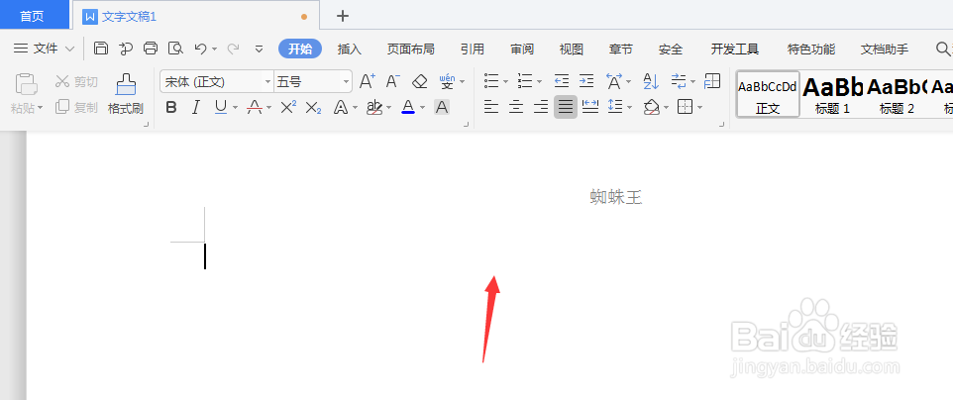
Task: Click the pinyin guide wén icon
Action: (447, 81)
